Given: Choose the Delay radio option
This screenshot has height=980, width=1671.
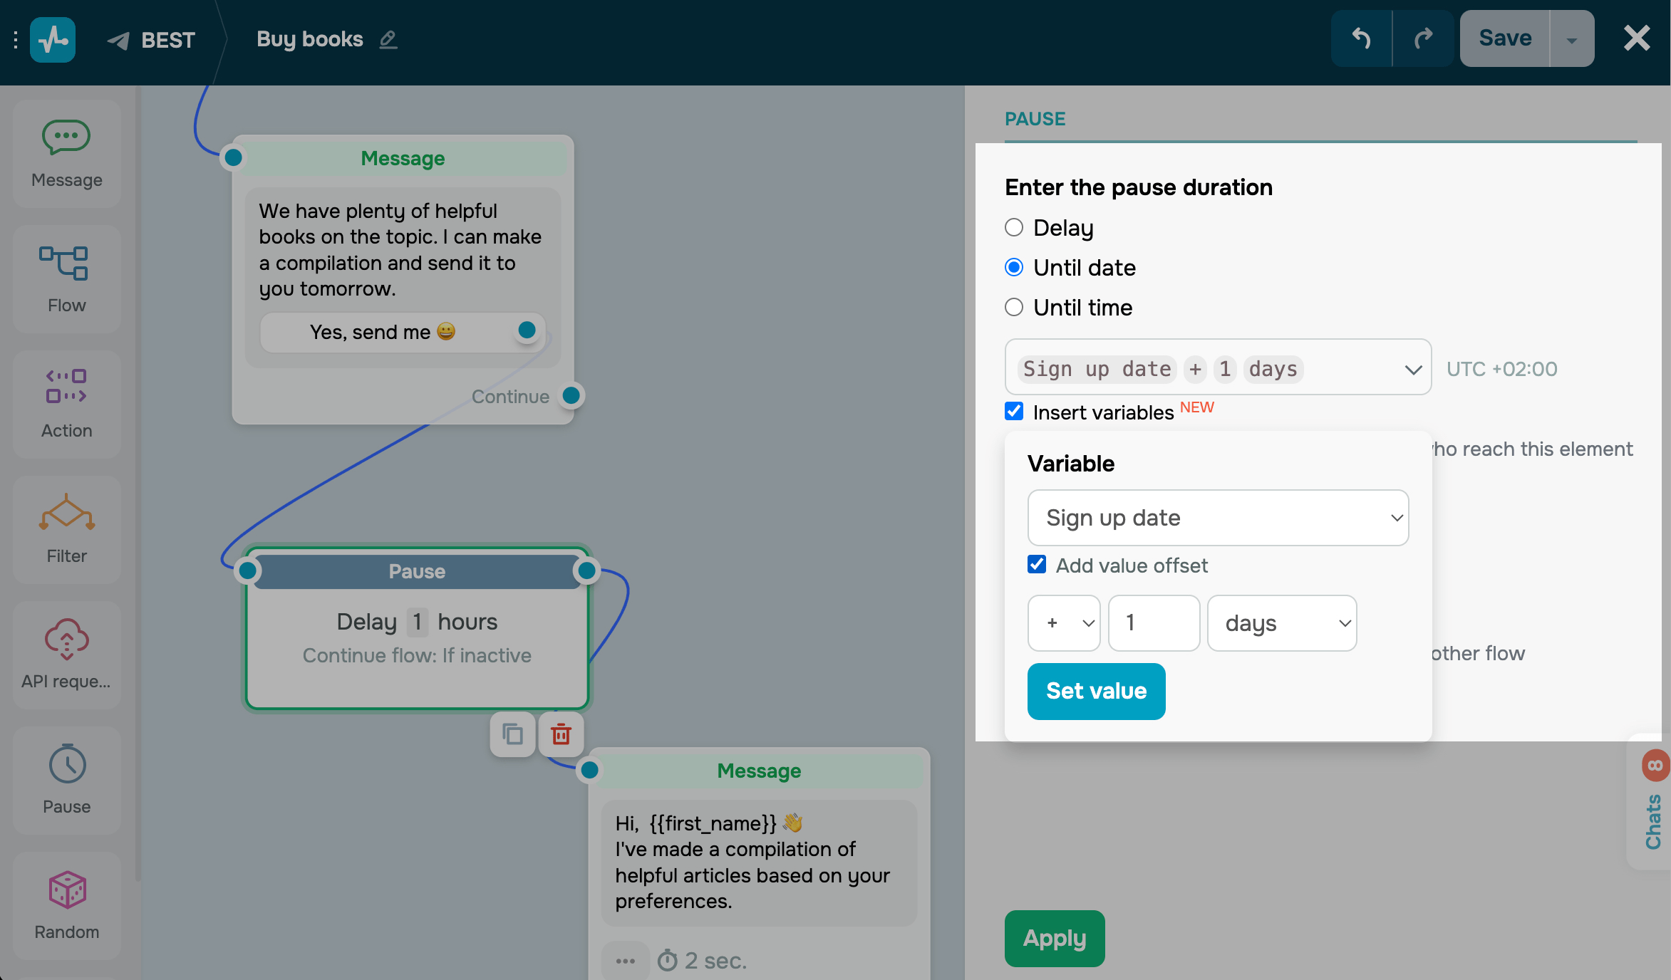Looking at the screenshot, I should pyautogui.click(x=1013, y=228).
